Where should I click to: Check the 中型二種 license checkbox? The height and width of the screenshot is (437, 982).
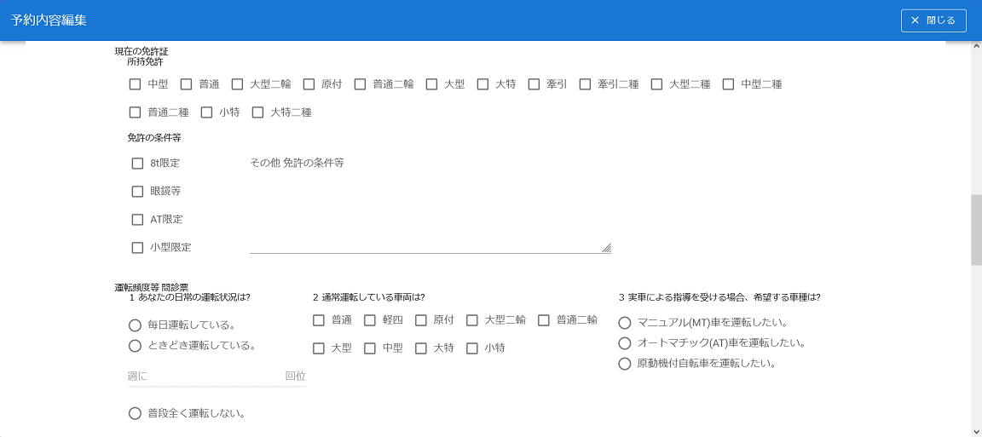click(x=728, y=84)
